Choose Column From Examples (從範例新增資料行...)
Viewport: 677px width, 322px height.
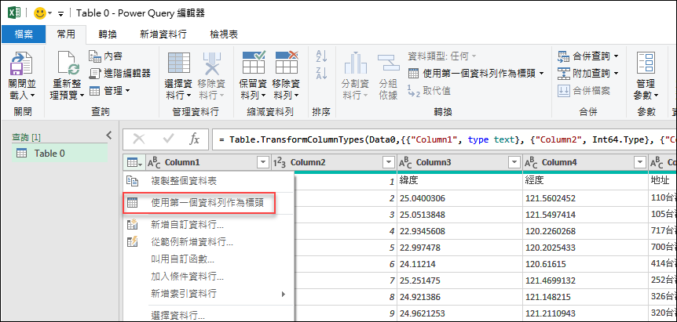(x=208, y=242)
